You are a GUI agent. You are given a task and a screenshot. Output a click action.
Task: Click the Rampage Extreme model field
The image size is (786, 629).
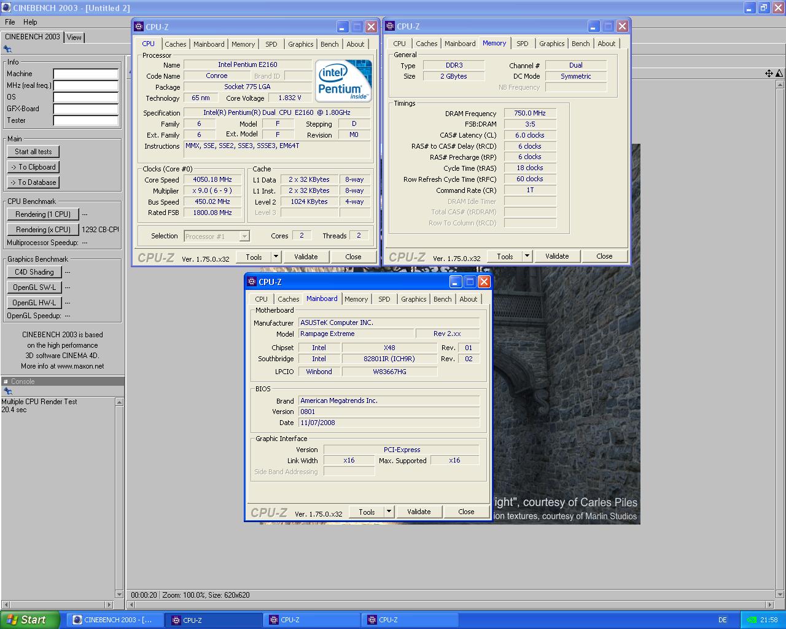pyautogui.click(x=356, y=334)
